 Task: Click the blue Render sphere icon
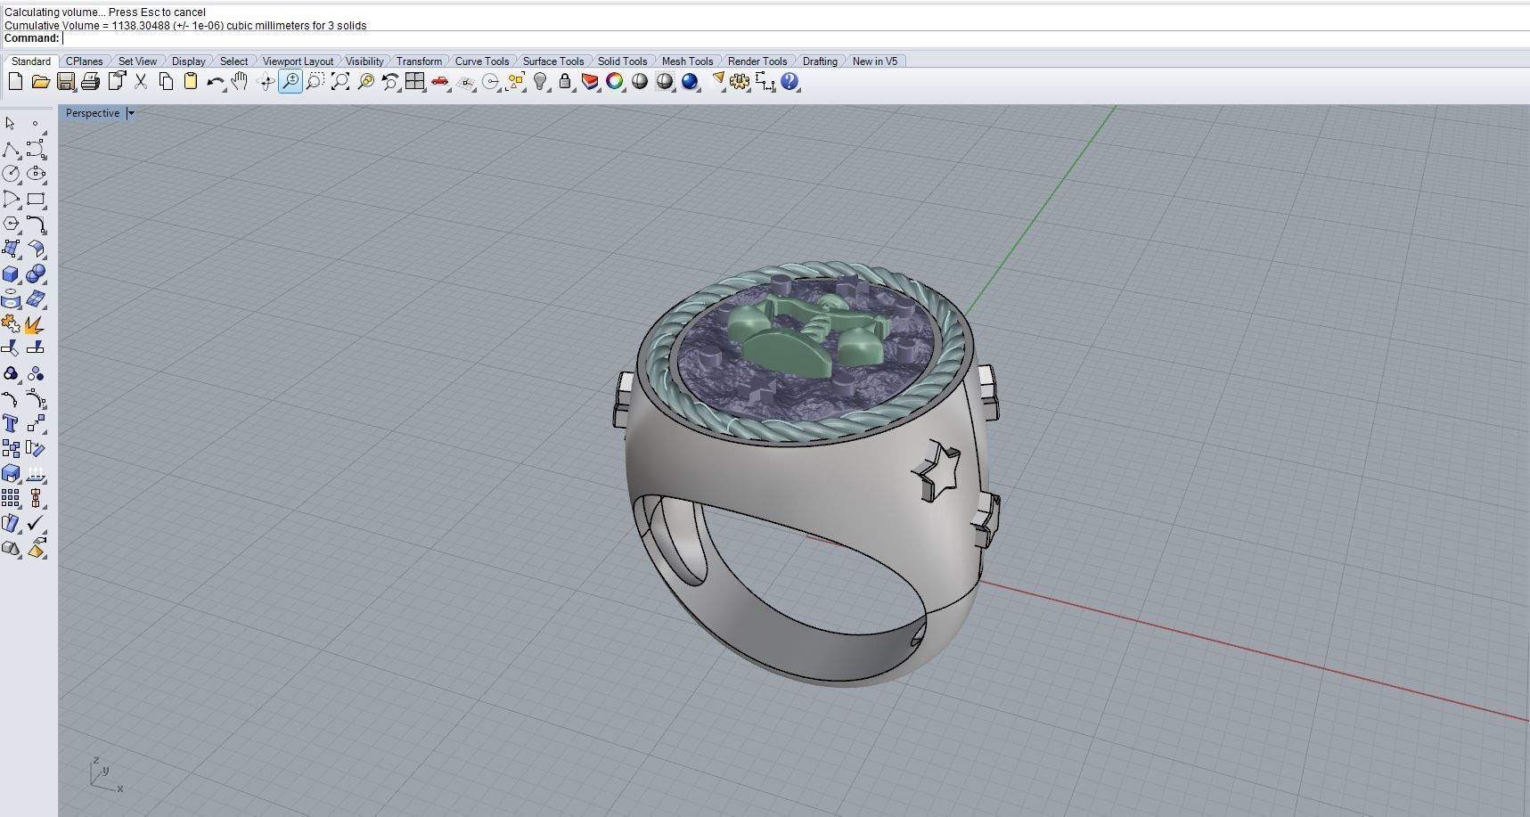tap(690, 82)
